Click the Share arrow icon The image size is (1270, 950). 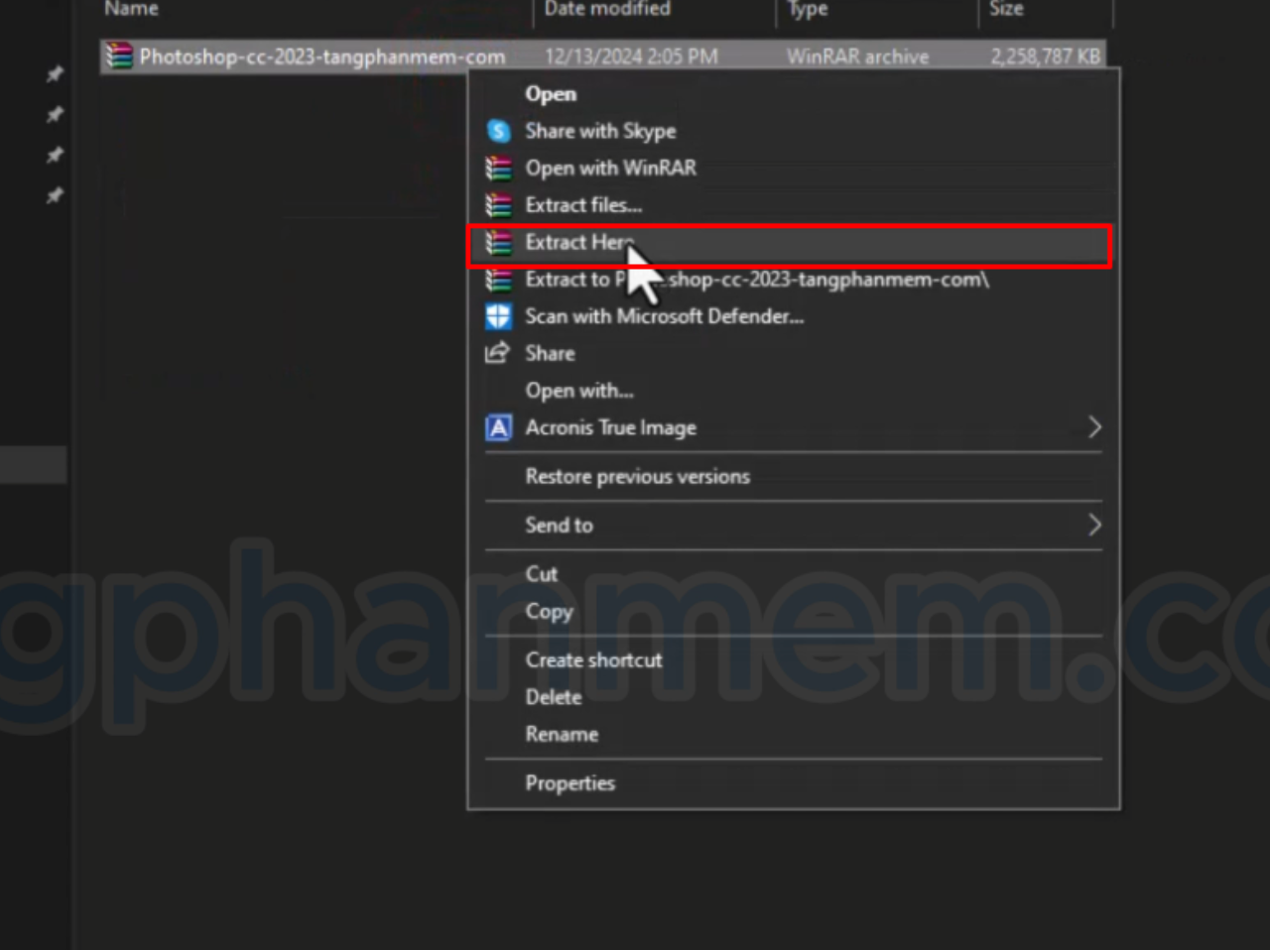pyautogui.click(x=497, y=353)
